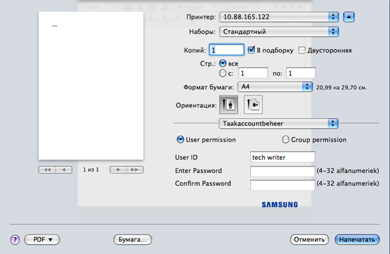Jump to last preview page

[x=135, y=170]
